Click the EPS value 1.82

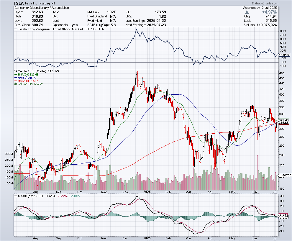pyautogui.click(x=163, y=17)
